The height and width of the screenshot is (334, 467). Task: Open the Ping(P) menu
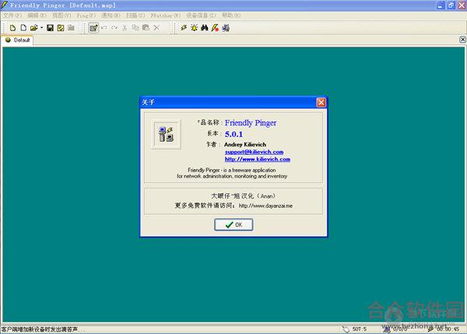(x=86, y=16)
